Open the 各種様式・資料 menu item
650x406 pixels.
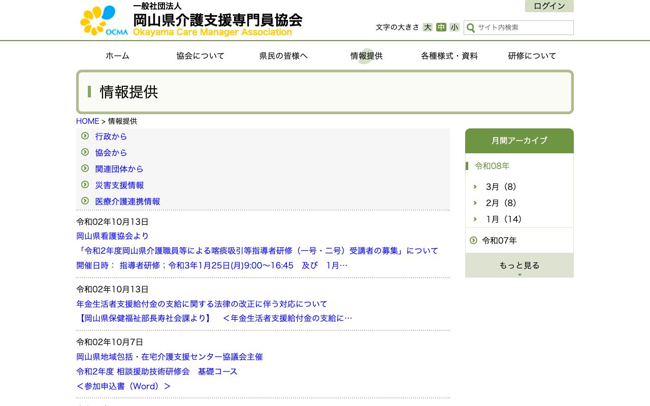(449, 56)
